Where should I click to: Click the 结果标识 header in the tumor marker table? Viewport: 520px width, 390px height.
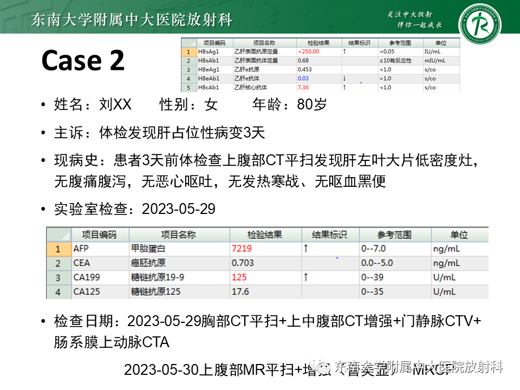(x=330, y=235)
